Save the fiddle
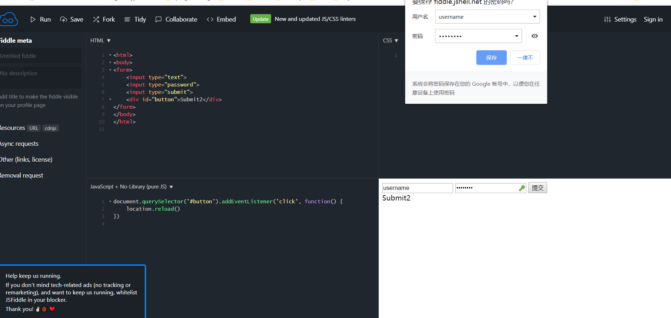Image resolution: width=671 pixels, height=318 pixels. click(x=72, y=19)
